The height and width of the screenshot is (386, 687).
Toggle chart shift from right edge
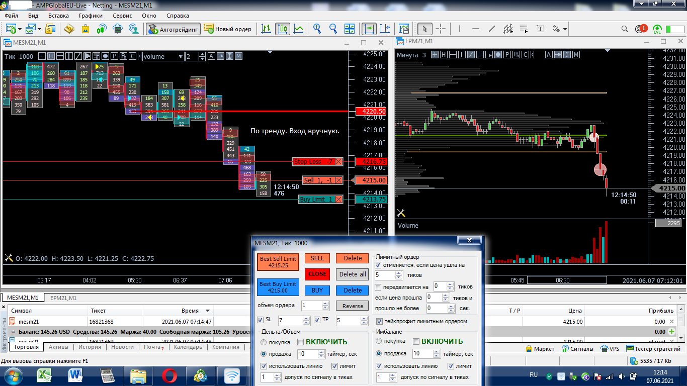point(385,29)
